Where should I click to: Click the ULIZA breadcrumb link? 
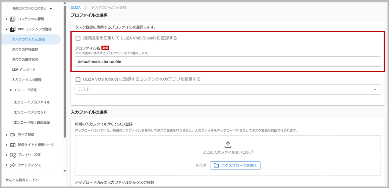click(x=76, y=8)
